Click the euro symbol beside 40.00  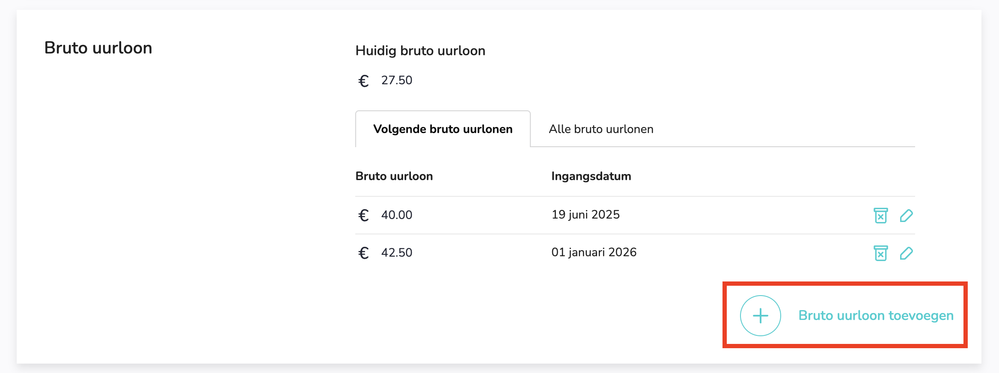click(x=363, y=215)
